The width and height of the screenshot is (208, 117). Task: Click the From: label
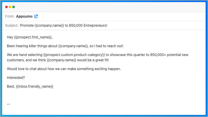coord(10,16)
